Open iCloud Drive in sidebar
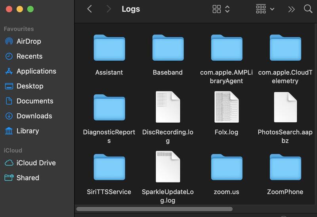Viewport: 317px width, 217px height. tap(36, 163)
